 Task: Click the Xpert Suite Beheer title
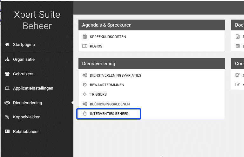37,20
